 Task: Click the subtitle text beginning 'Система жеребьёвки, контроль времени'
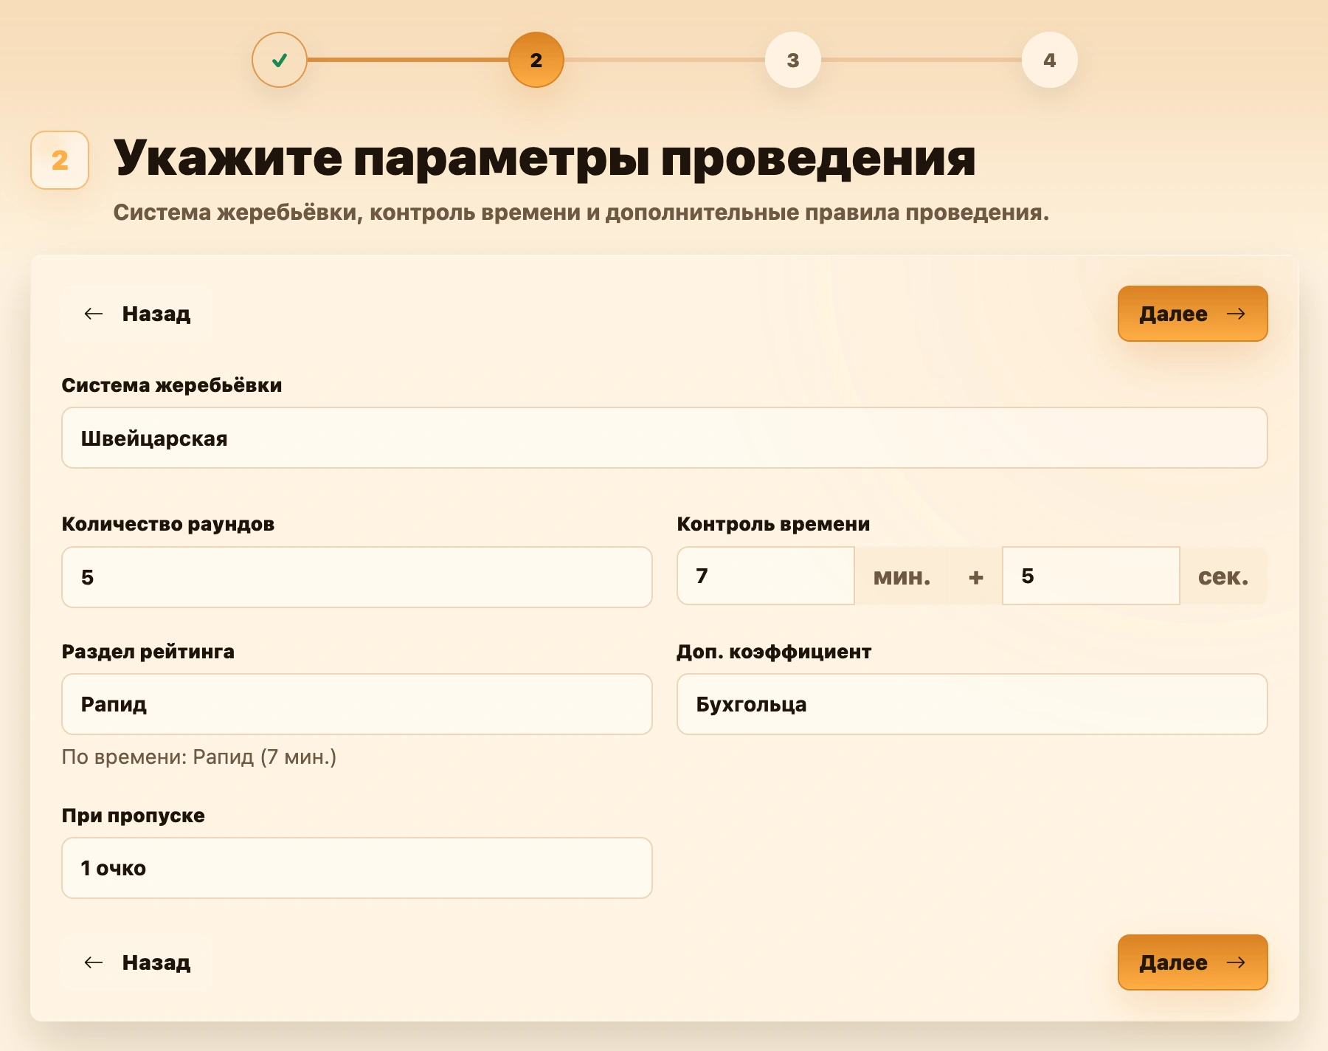581,213
